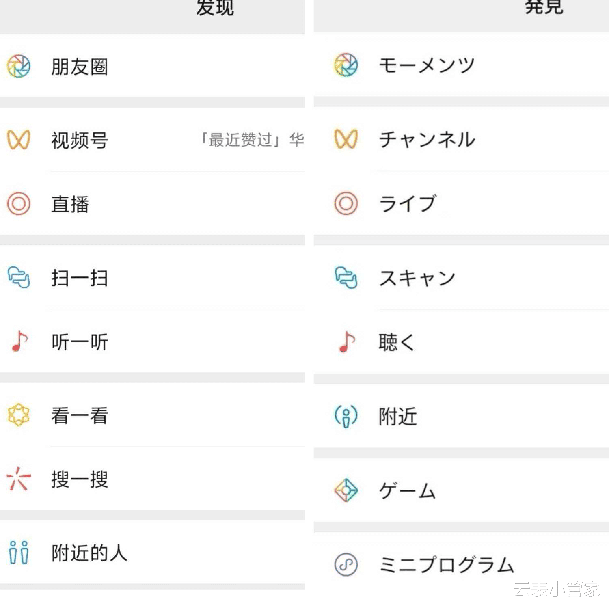Tap the 朋友圈 Moments shutter icon
The image size is (609, 609).
19,66
